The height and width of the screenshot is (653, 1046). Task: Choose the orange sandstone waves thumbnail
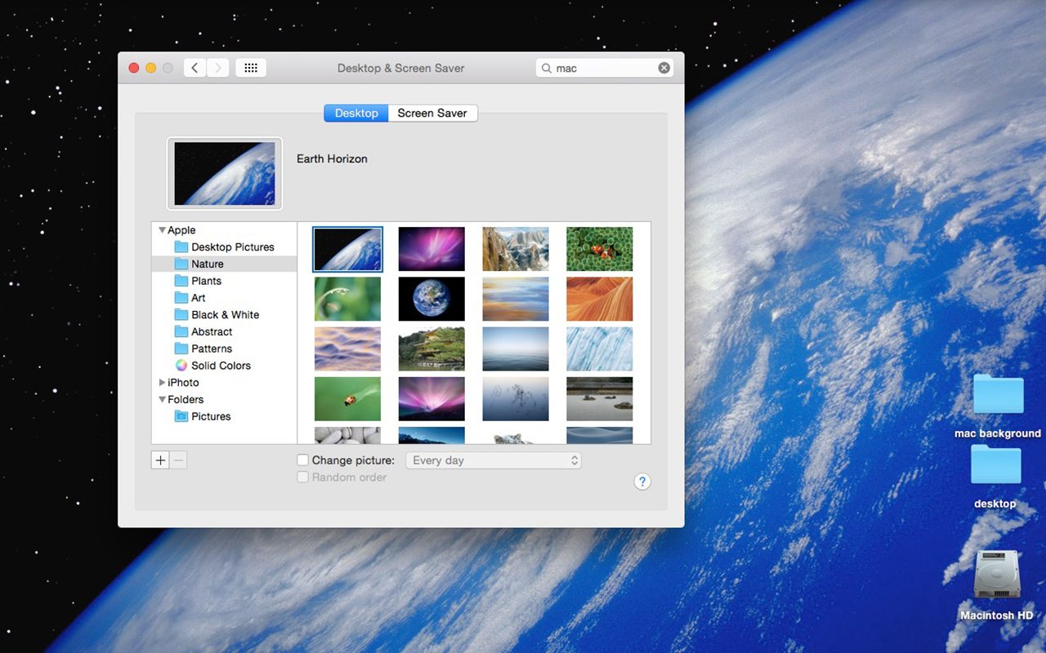click(x=599, y=299)
